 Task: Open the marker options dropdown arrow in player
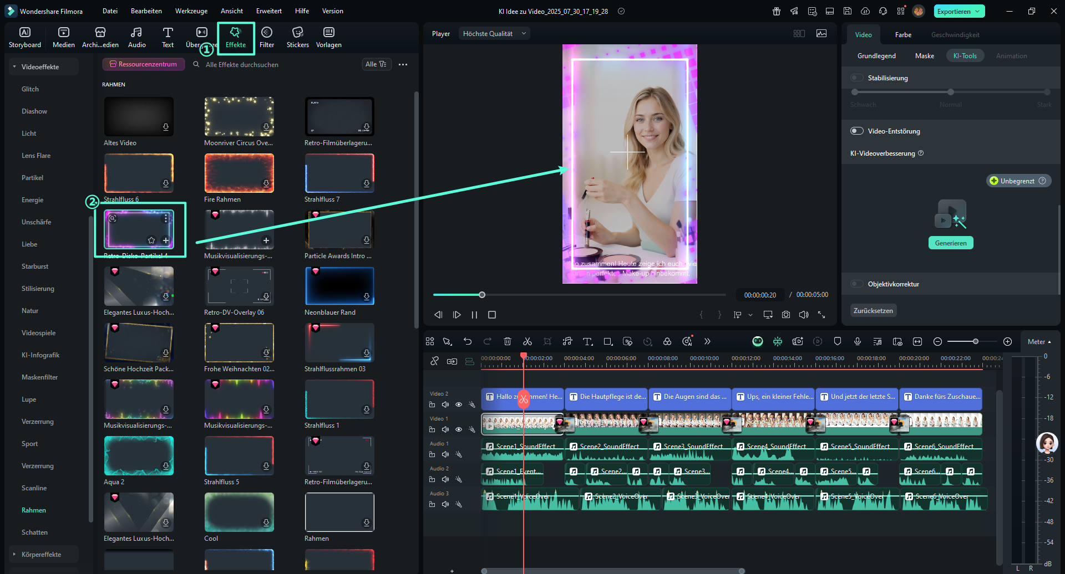point(750,315)
